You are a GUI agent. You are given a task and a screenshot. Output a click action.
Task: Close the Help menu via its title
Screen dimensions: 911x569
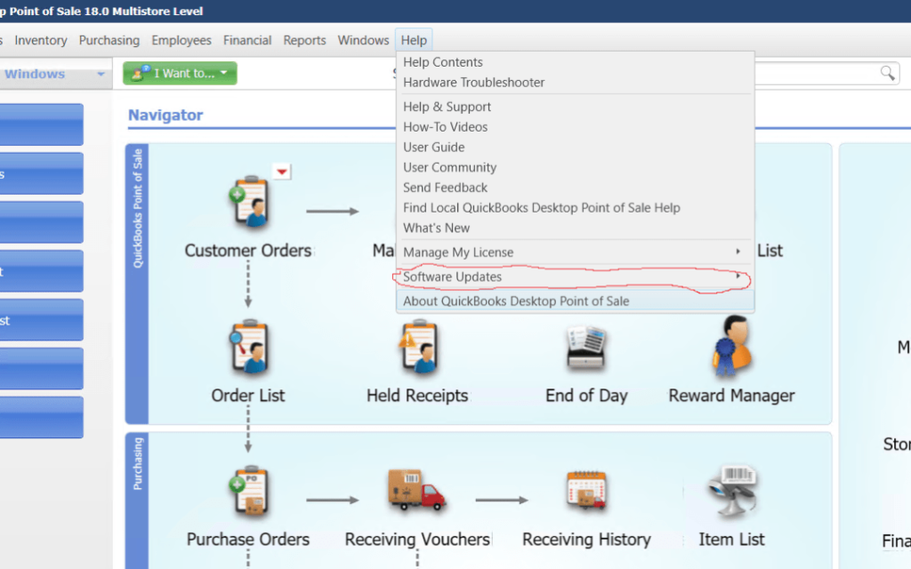pyautogui.click(x=414, y=40)
